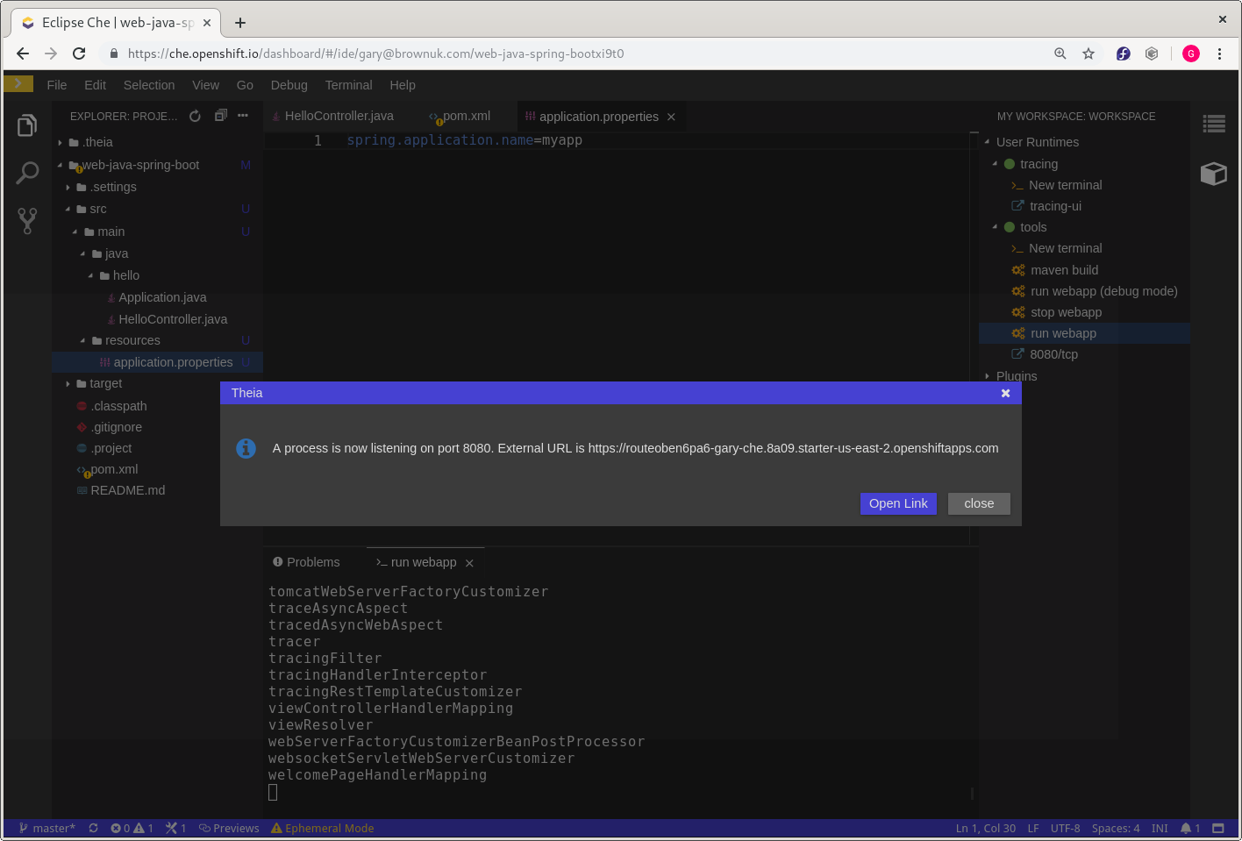1242x841 pixels.
Task: Expand the Plugins section
Action: pos(986,376)
